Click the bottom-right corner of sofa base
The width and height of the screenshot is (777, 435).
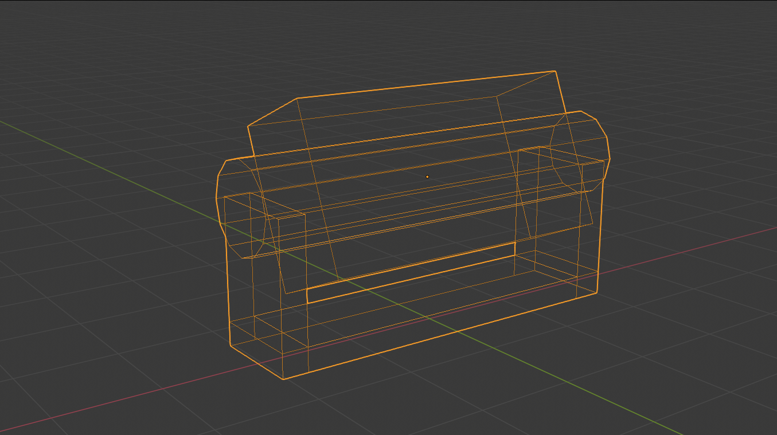[597, 293]
